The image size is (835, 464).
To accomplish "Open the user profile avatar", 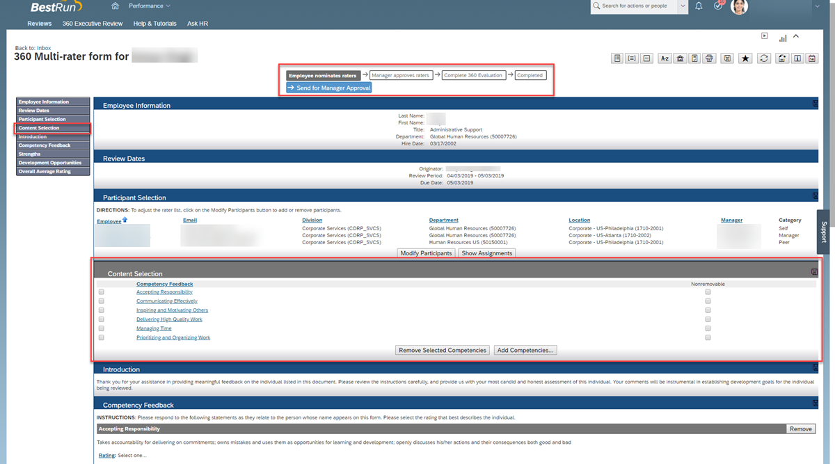I will click(739, 6).
